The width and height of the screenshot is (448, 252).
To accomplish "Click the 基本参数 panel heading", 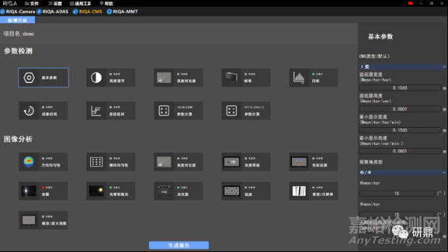I will [x=380, y=37].
